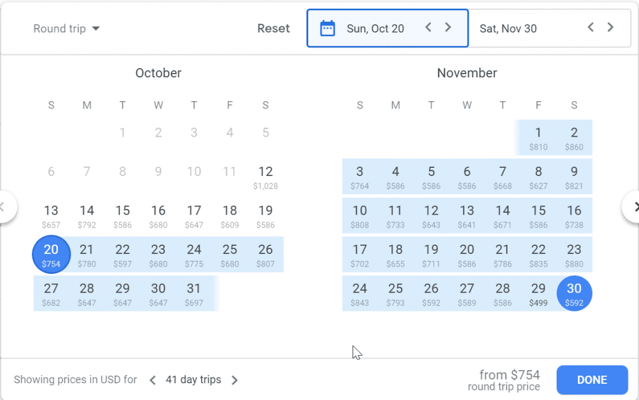The image size is (639, 400).
Task: Select October 15 priced at $586
Action: (x=123, y=215)
